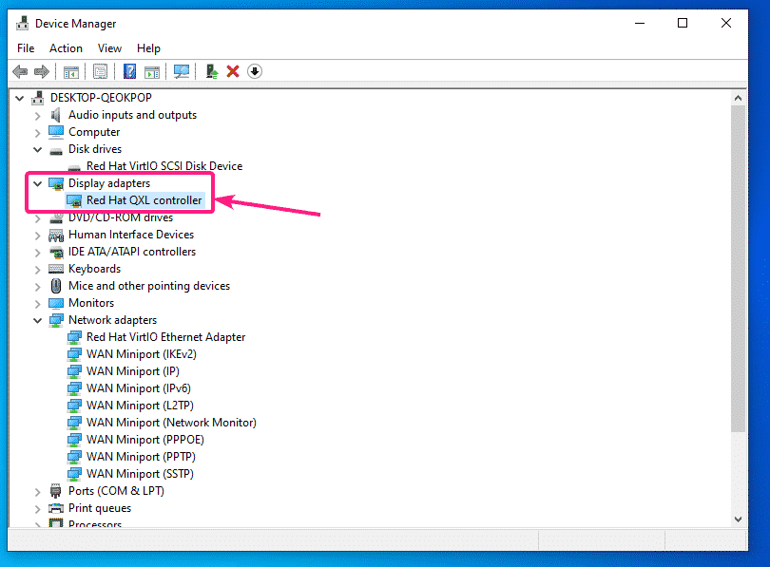
Task: Click the Forward arrow toolbar icon
Action: (42, 71)
